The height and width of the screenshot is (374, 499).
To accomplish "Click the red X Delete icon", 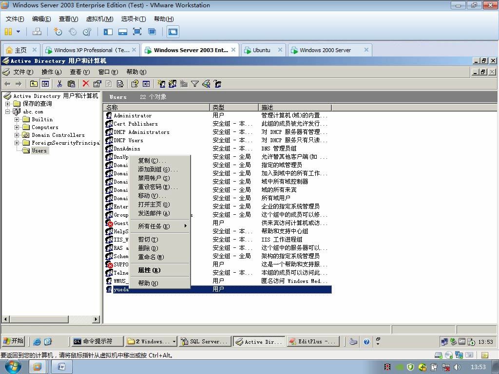I will pos(86,83).
